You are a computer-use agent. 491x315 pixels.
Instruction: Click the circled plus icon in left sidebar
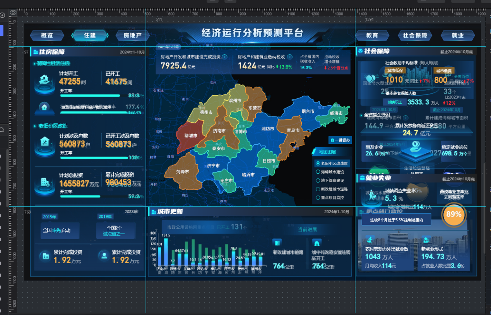(2, 15)
